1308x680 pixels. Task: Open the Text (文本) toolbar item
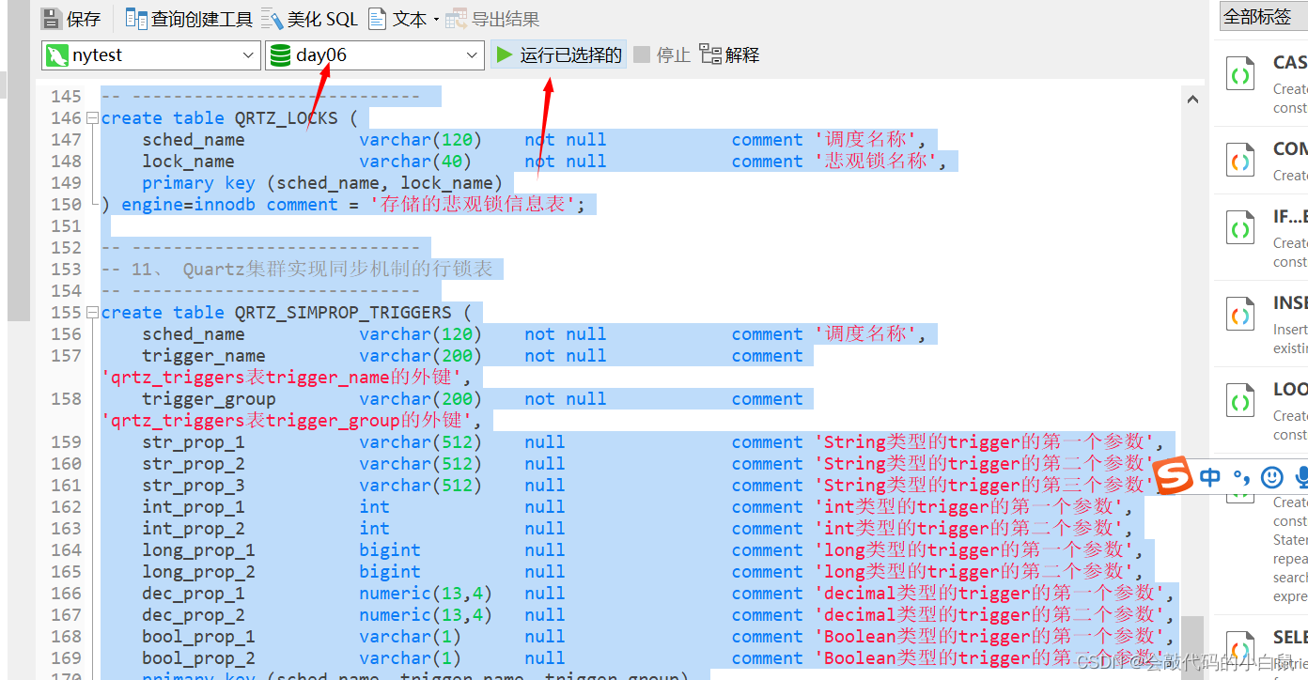tap(397, 19)
